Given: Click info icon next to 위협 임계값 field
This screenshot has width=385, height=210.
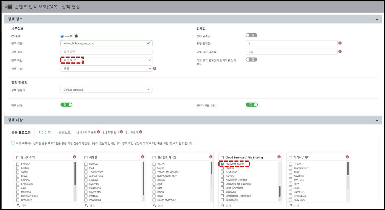Looking at the screenshot, I should (x=340, y=43).
